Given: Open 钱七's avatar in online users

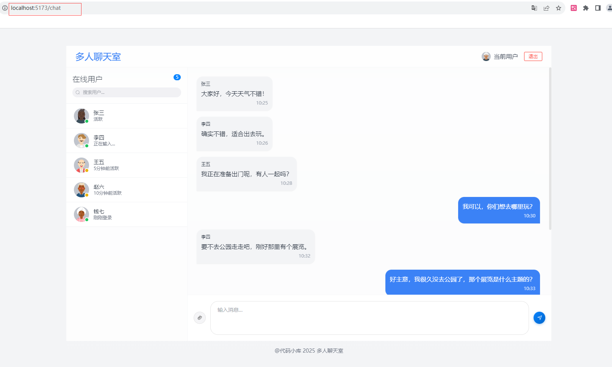Looking at the screenshot, I should (81, 214).
